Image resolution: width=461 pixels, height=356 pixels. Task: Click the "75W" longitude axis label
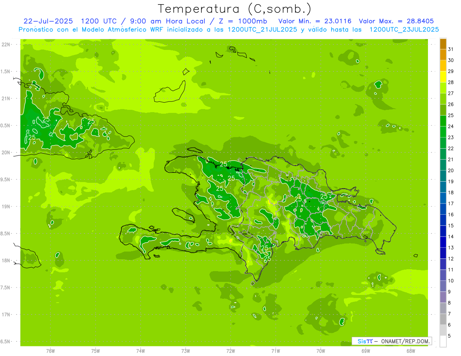coord(96,351)
